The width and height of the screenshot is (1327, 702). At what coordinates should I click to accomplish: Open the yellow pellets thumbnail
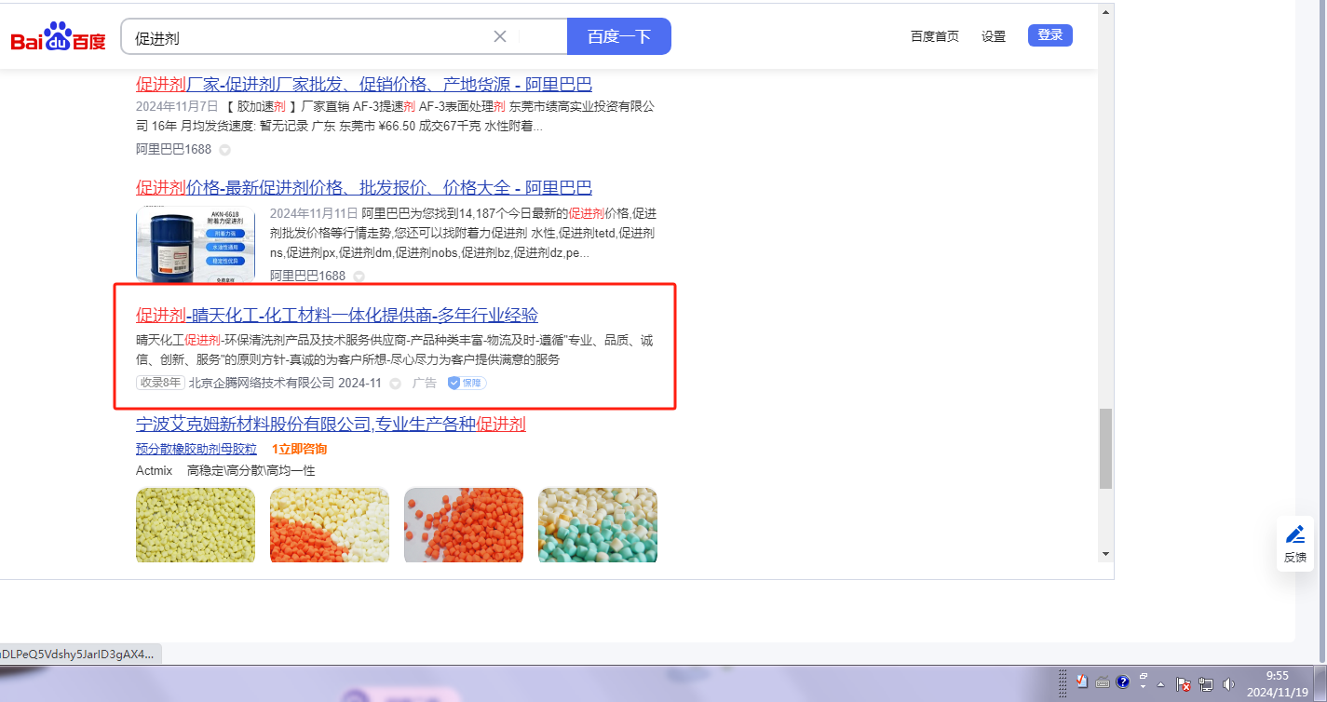196,525
